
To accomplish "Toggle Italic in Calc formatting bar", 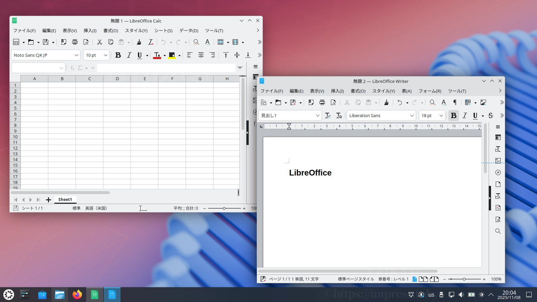I will tap(129, 55).
